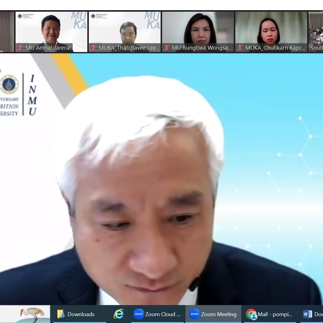Click muted mic icon on MUKA_Thatchavee tile

coord(94,48)
